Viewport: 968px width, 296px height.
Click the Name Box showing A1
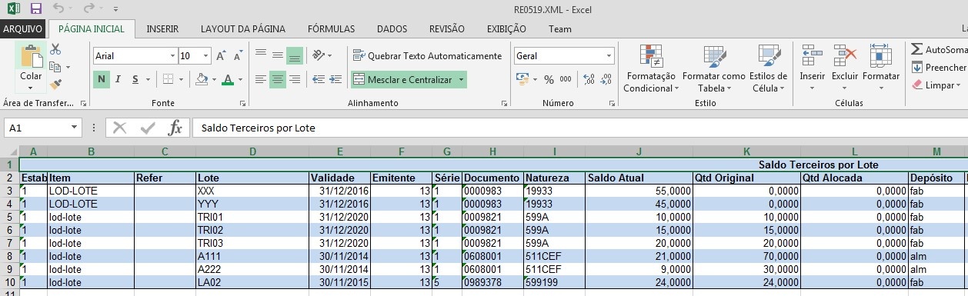pyautogui.click(x=43, y=128)
